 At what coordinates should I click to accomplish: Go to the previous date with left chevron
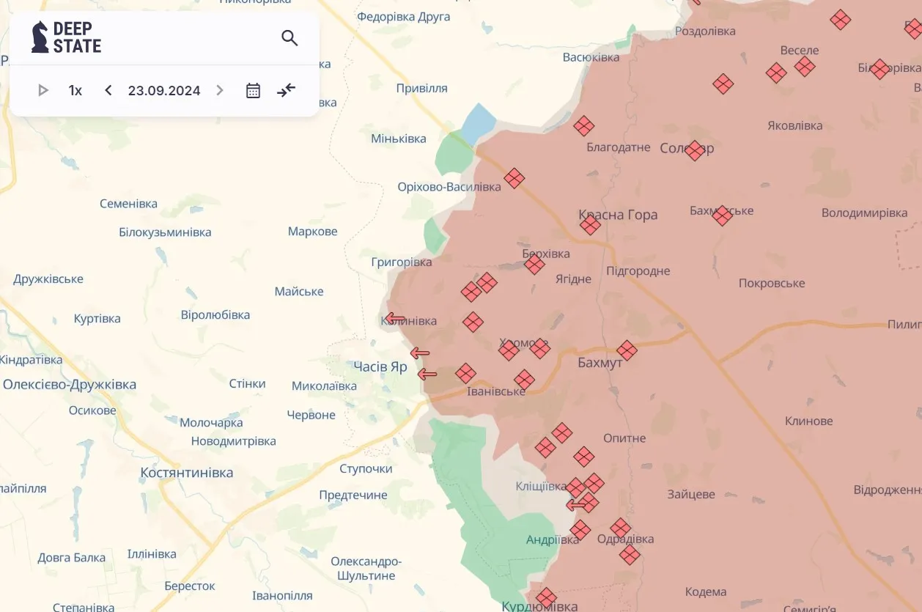coord(108,89)
